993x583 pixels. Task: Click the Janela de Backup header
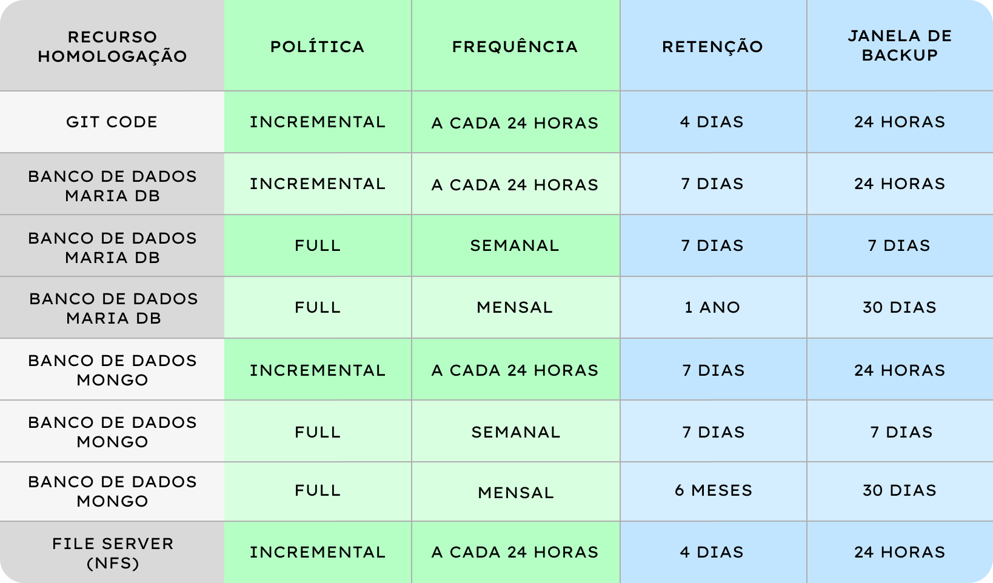(x=900, y=45)
